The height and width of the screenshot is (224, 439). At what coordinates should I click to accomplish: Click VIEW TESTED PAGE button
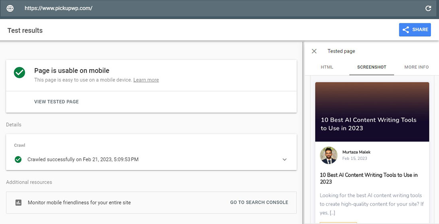[56, 102]
